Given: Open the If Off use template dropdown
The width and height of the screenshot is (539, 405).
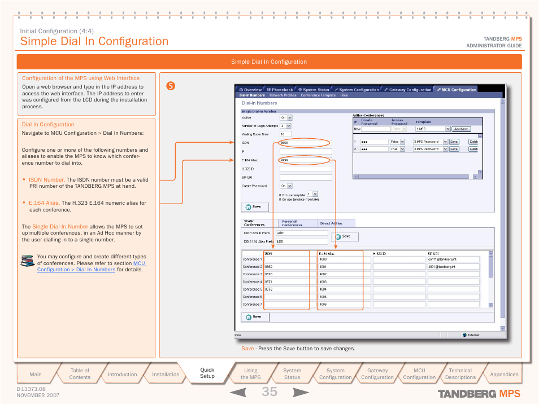Looking at the screenshot, I should (315, 194).
